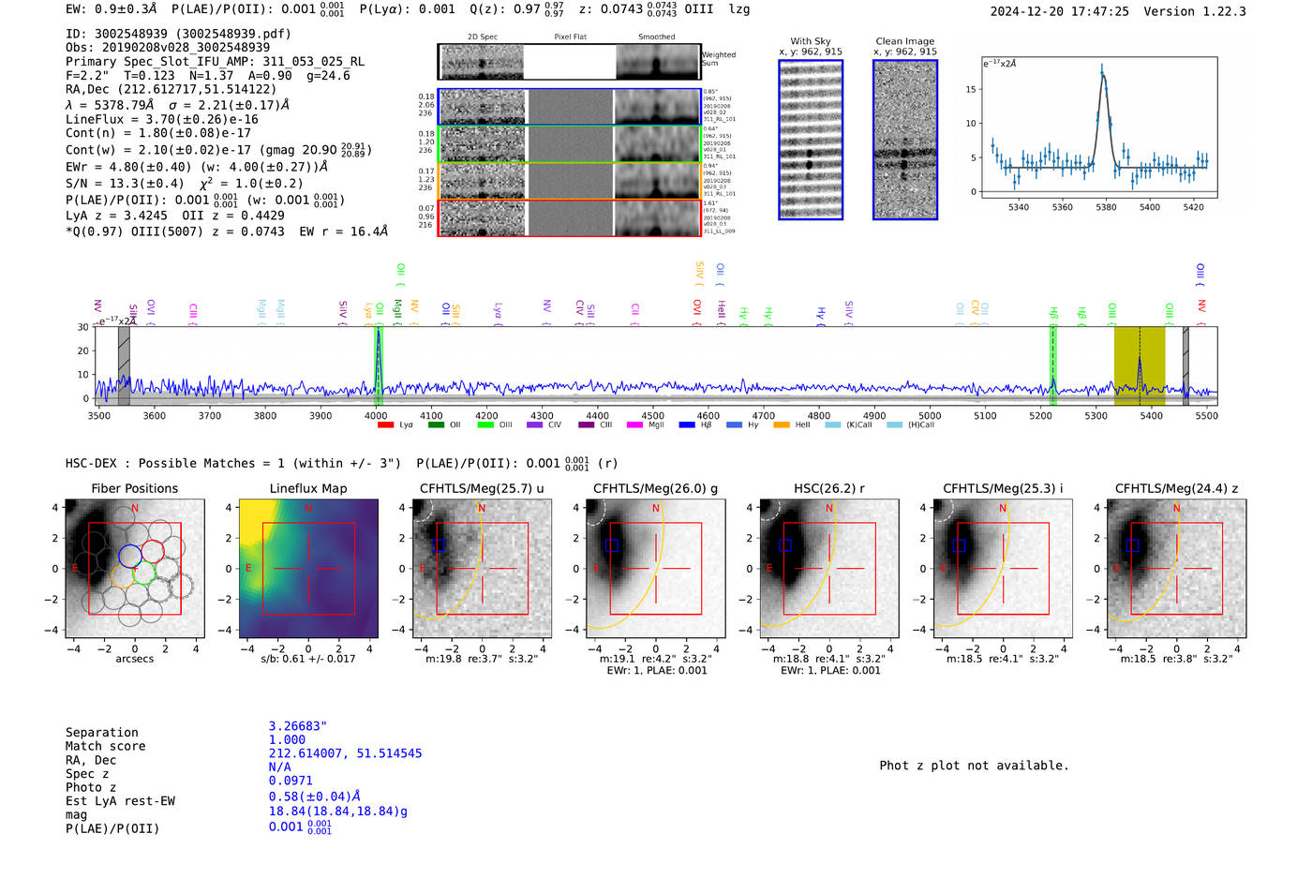Click the lime OIII legend swatch

(485, 424)
